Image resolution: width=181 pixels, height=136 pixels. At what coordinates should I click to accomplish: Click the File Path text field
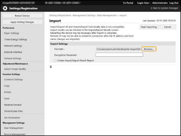tap(118, 49)
